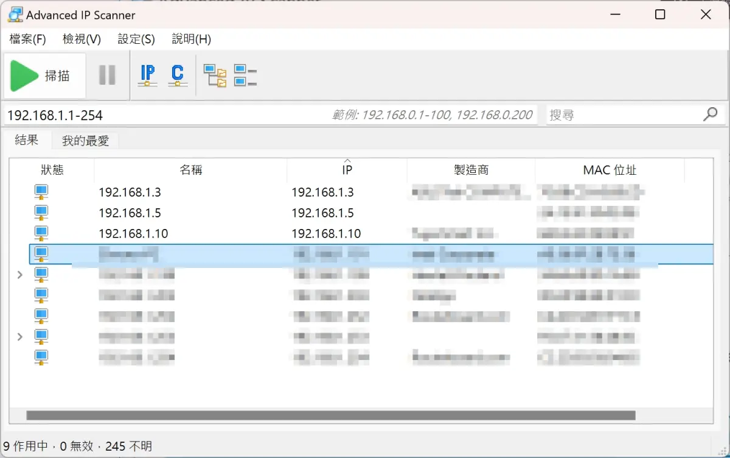Pause the scan with the pause icon
The width and height of the screenshot is (730, 458).
point(108,76)
